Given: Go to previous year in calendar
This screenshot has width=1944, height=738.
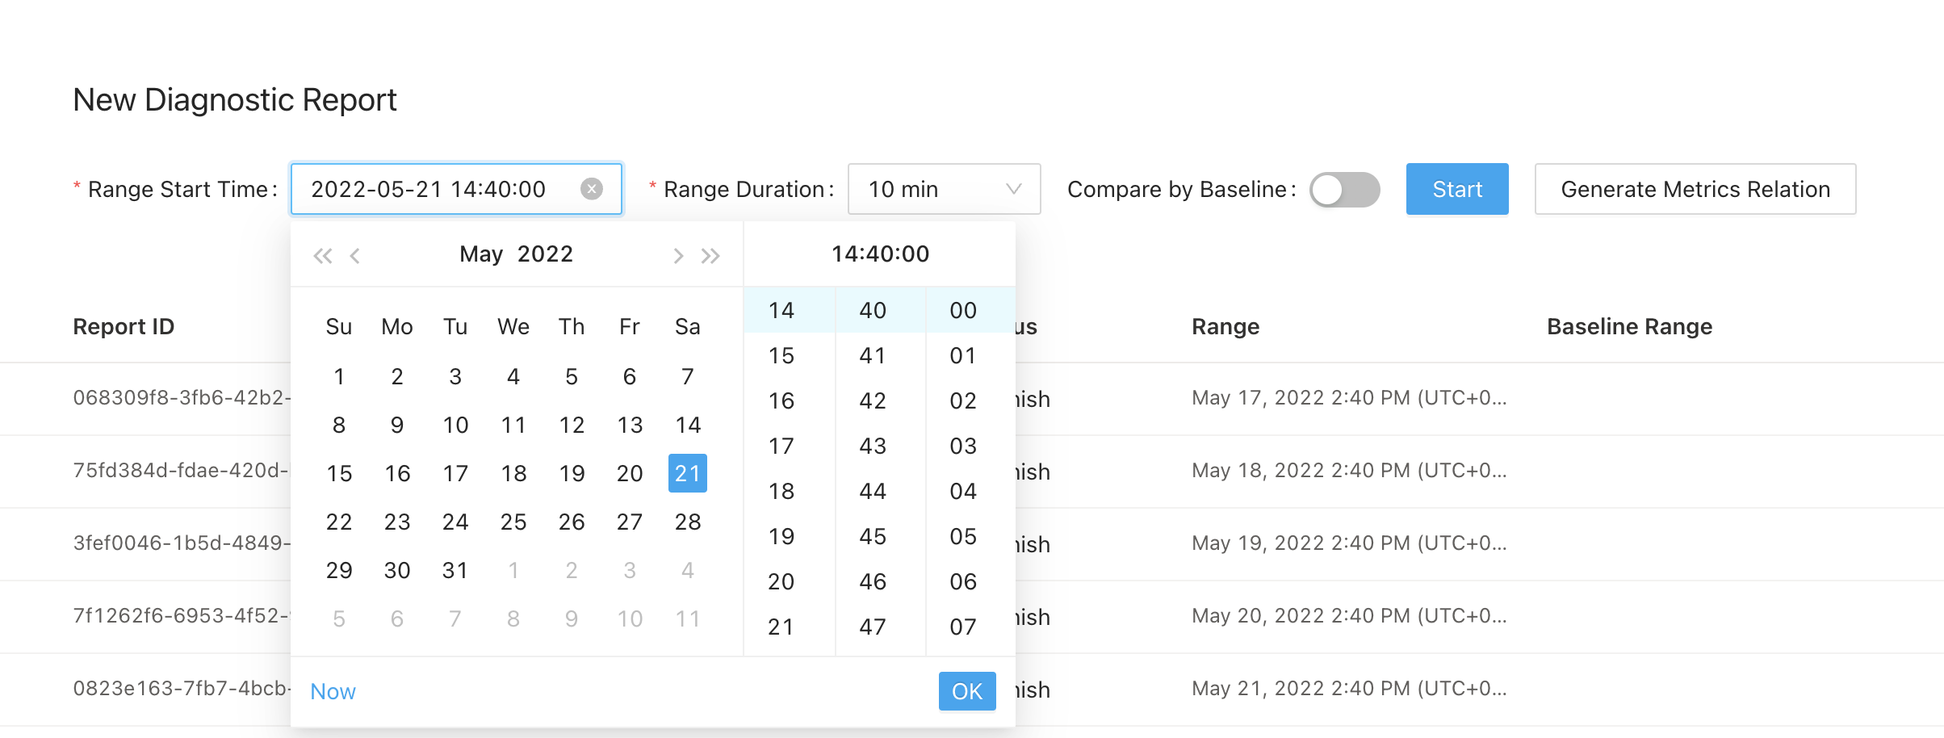Looking at the screenshot, I should [x=322, y=256].
